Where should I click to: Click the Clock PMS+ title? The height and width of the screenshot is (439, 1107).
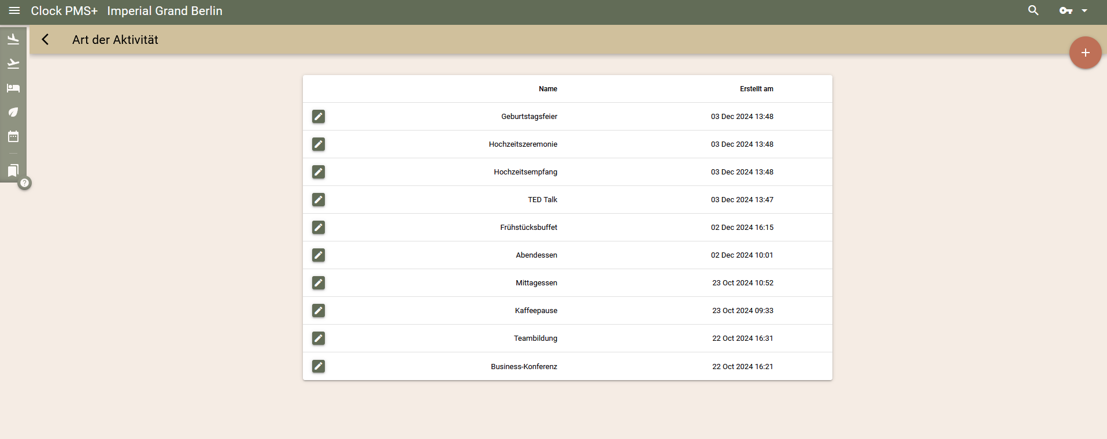pos(64,11)
